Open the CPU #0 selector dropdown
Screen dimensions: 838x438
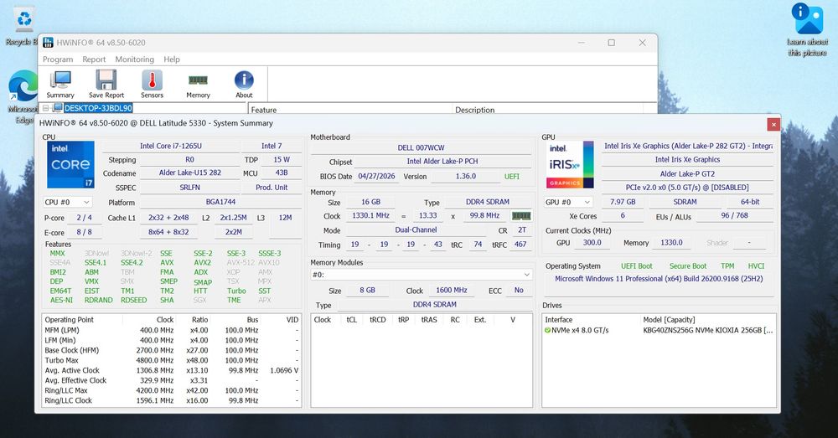[67, 203]
